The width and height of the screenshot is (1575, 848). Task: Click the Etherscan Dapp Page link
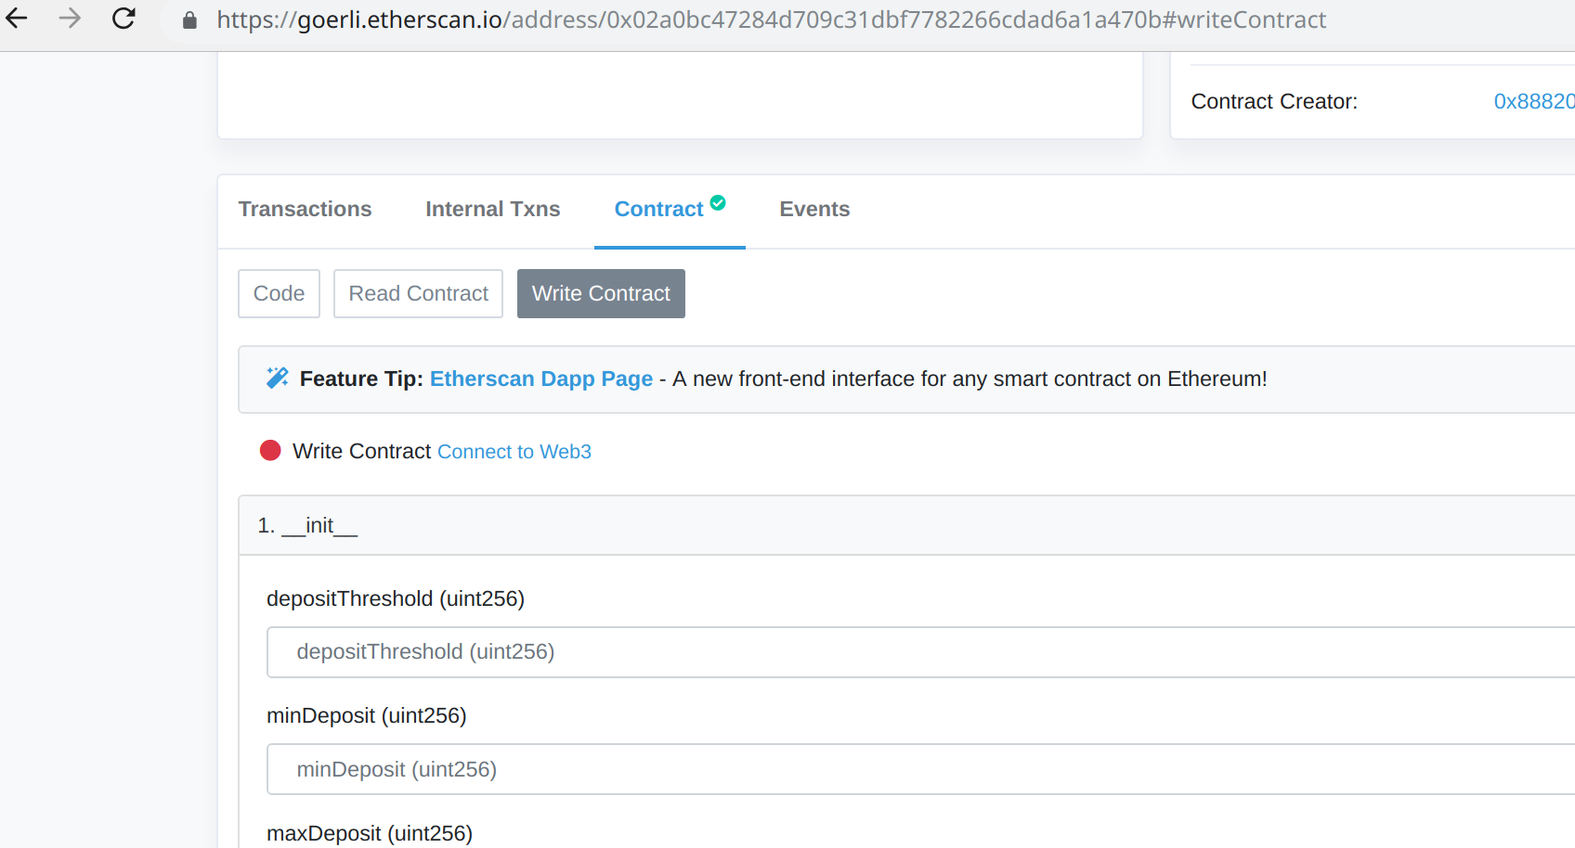(x=540, y=379)
